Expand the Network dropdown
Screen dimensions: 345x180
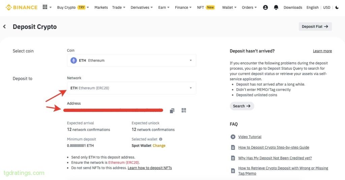click(x=191, y=88)
